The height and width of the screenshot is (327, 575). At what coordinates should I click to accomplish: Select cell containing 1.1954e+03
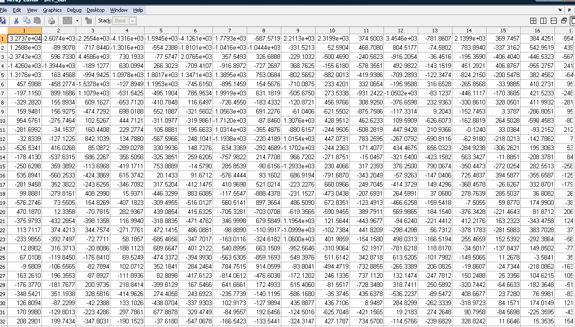point(298,221)
